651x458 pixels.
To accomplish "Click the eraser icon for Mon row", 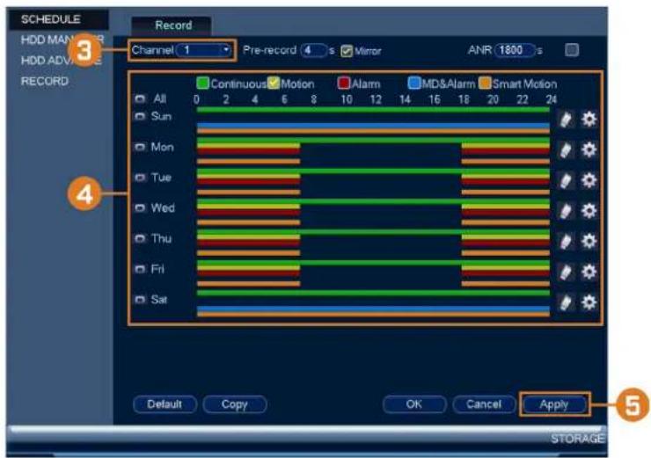I will (x=566, y=150).
